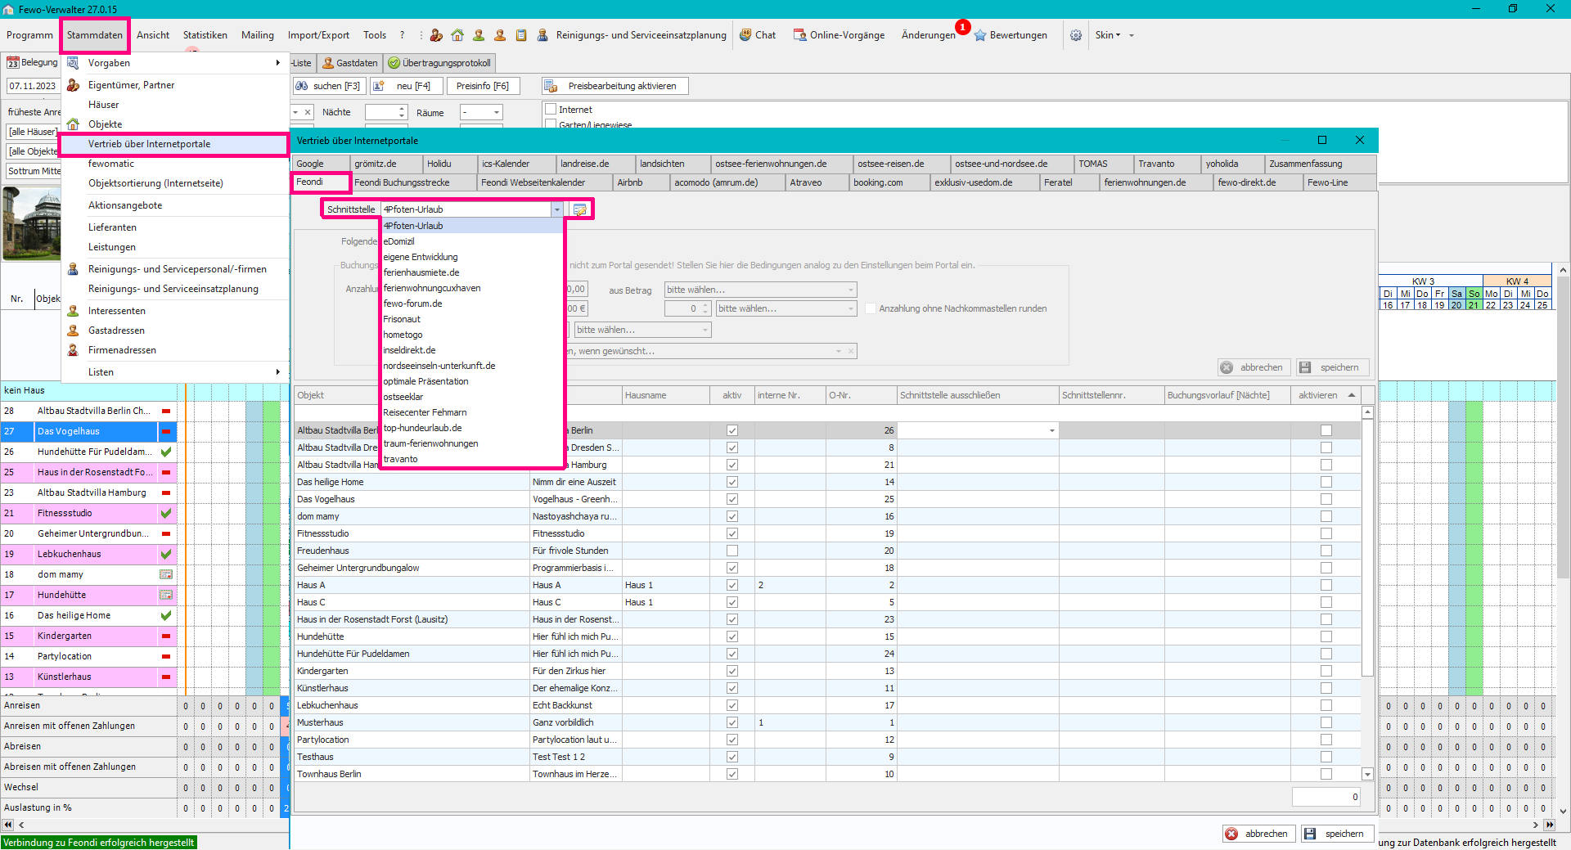Click Preisinfo [F6] button
Viewport: 1571px width, 850px height.
(482, 86)
